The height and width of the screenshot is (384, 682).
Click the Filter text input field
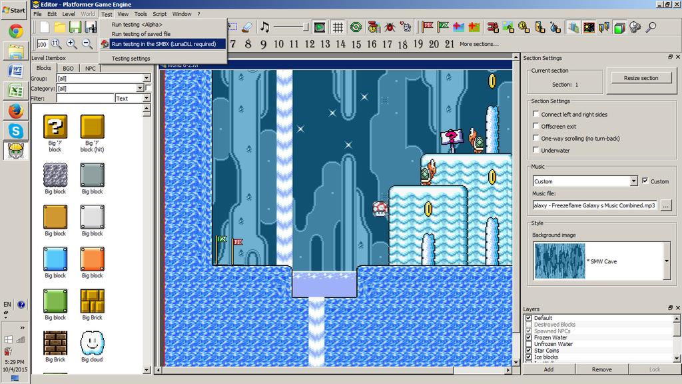click(x=85, y=99)
